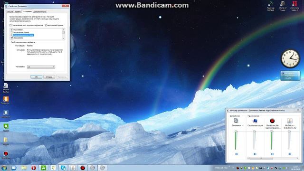Open the ВКонтакте desktop shortcut

pyautogui.click(x=6, y=114)
